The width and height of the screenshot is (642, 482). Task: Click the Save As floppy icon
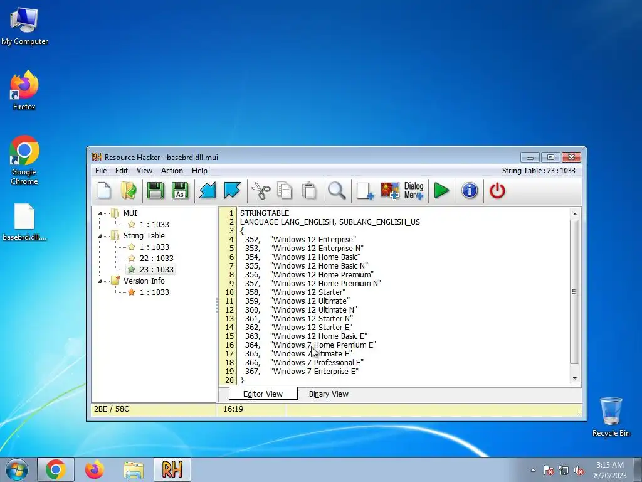180,191
